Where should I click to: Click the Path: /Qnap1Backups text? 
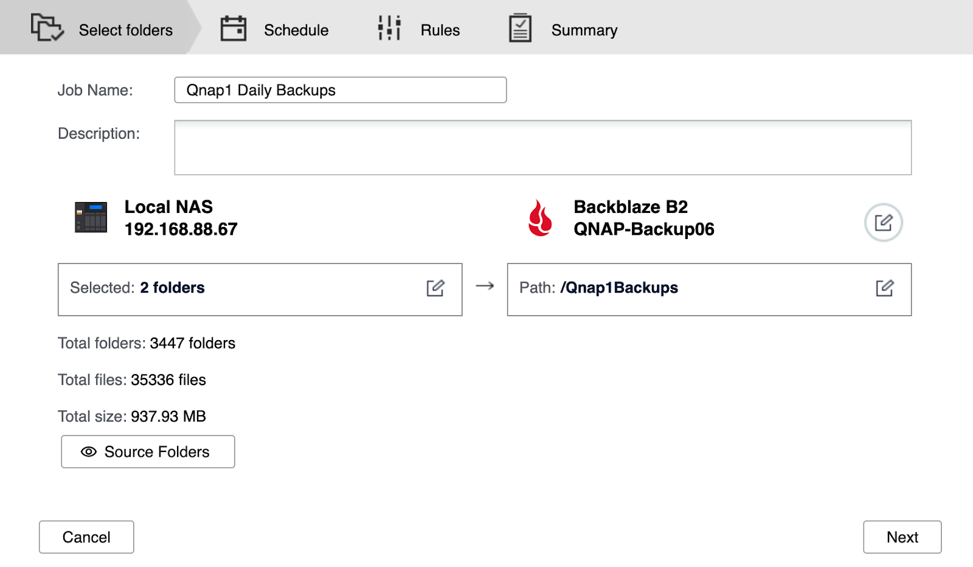coord(598,288)
